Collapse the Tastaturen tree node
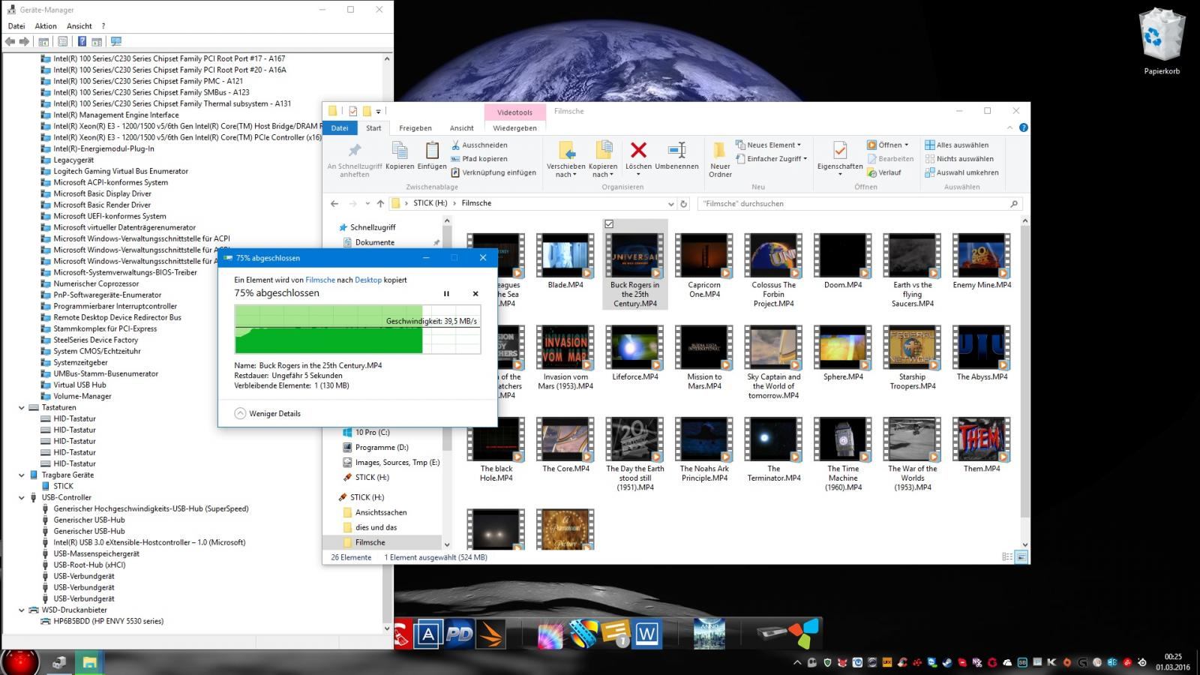The height and width of the screenshot is (675, 1200). point(22,407)
